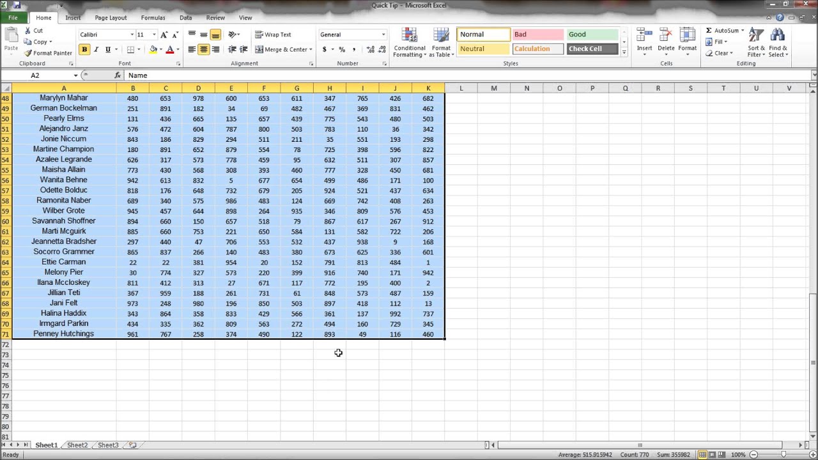Expand the cell styles gallery
The image size is (818, 460).
click(x=624, y=52)
